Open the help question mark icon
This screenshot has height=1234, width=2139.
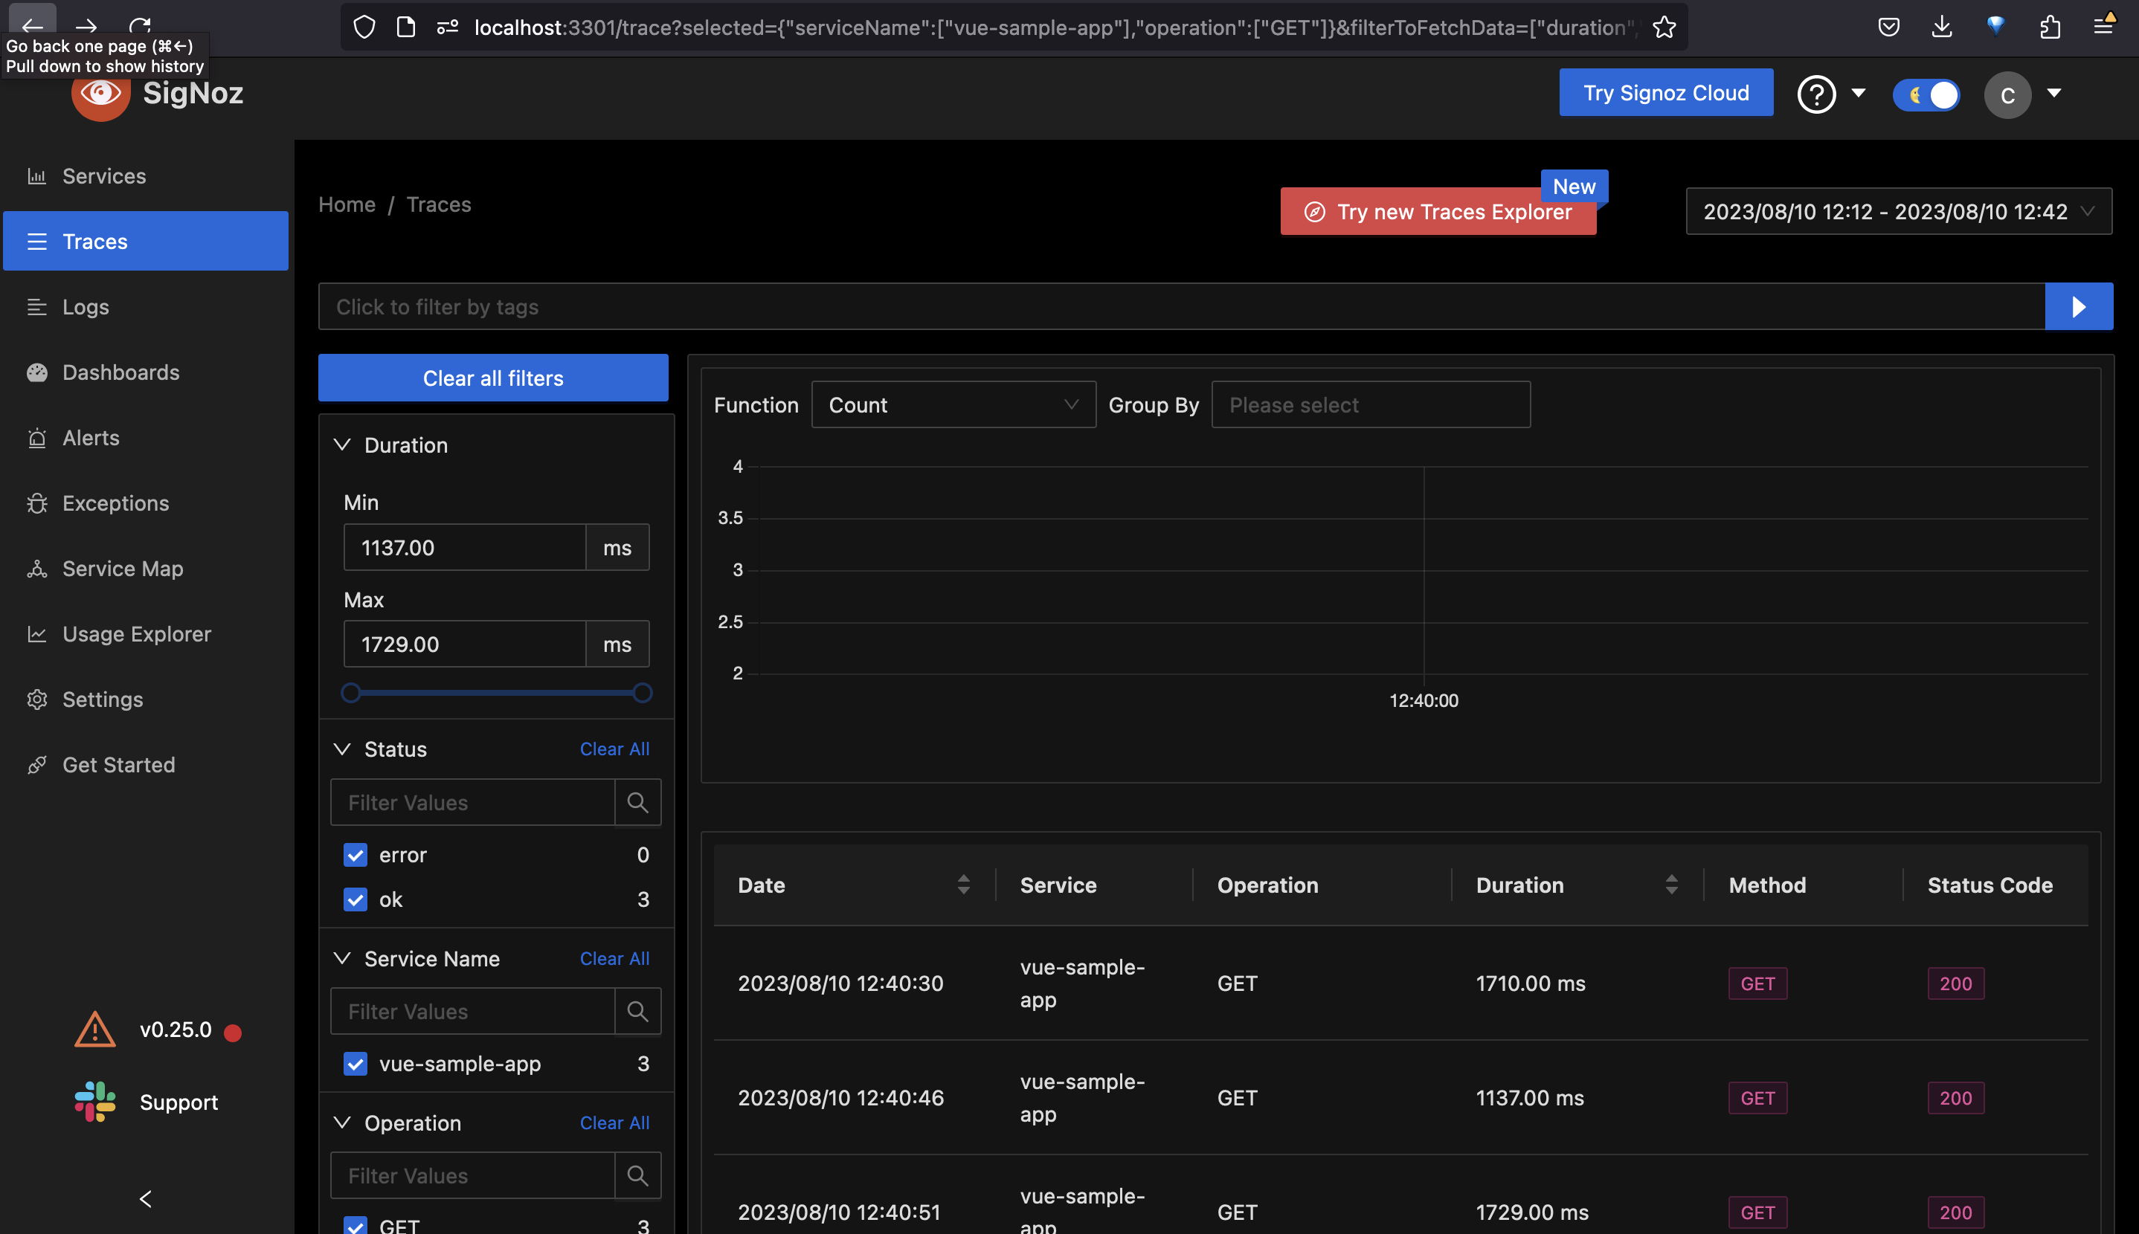(1816, 94)
